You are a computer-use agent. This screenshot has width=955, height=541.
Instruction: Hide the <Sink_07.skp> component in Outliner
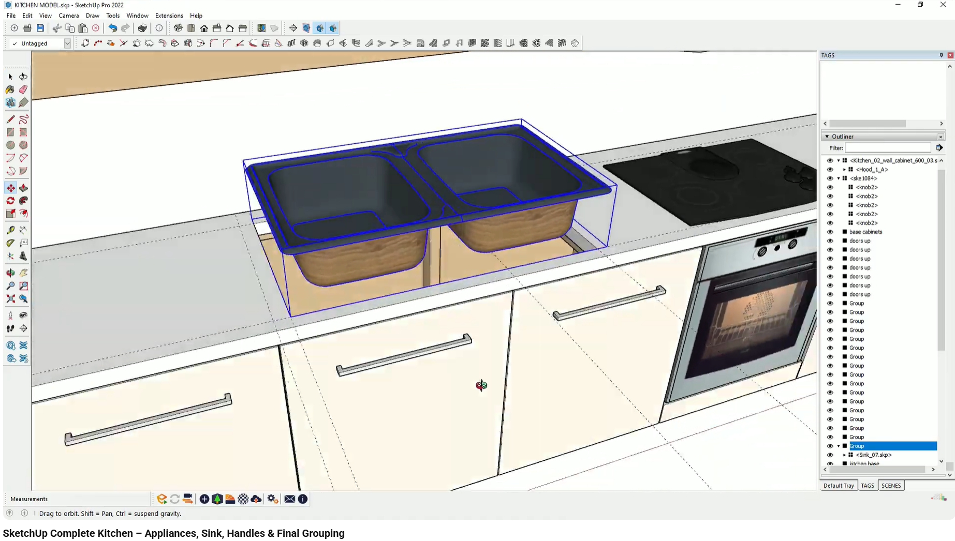click(x=830, y=455)
